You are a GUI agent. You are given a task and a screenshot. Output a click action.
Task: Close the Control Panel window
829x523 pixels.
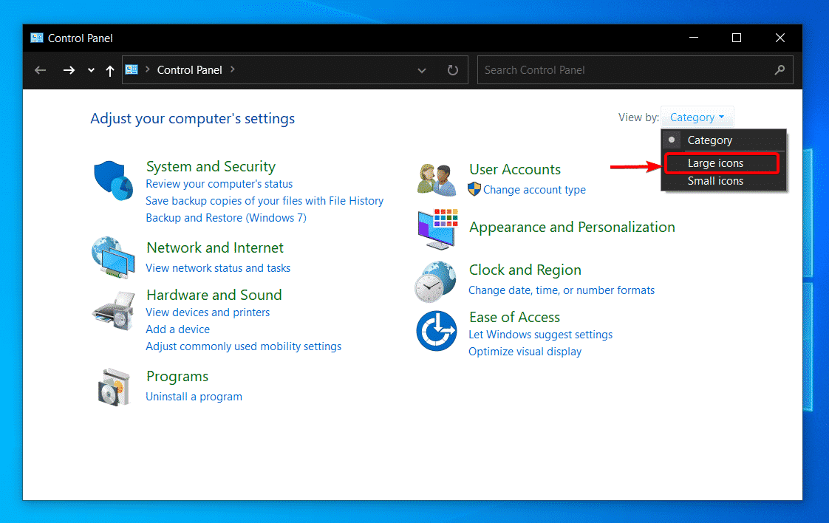(779, 38)
